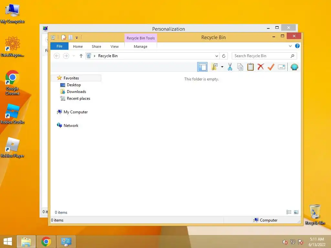This screenshot has height=248, width=331.
Task: Select Roblox Player desktop shortcut
Action: [13, 148]
